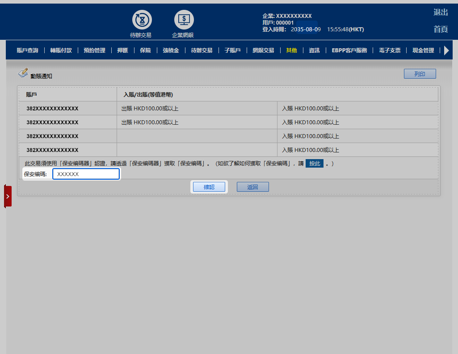Focus the 保安編碼 input field
This screenshot has height=354, width=458.
point(86,174)
